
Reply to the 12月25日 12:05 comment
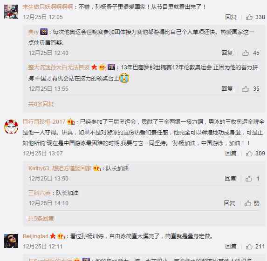click(231, 17)
